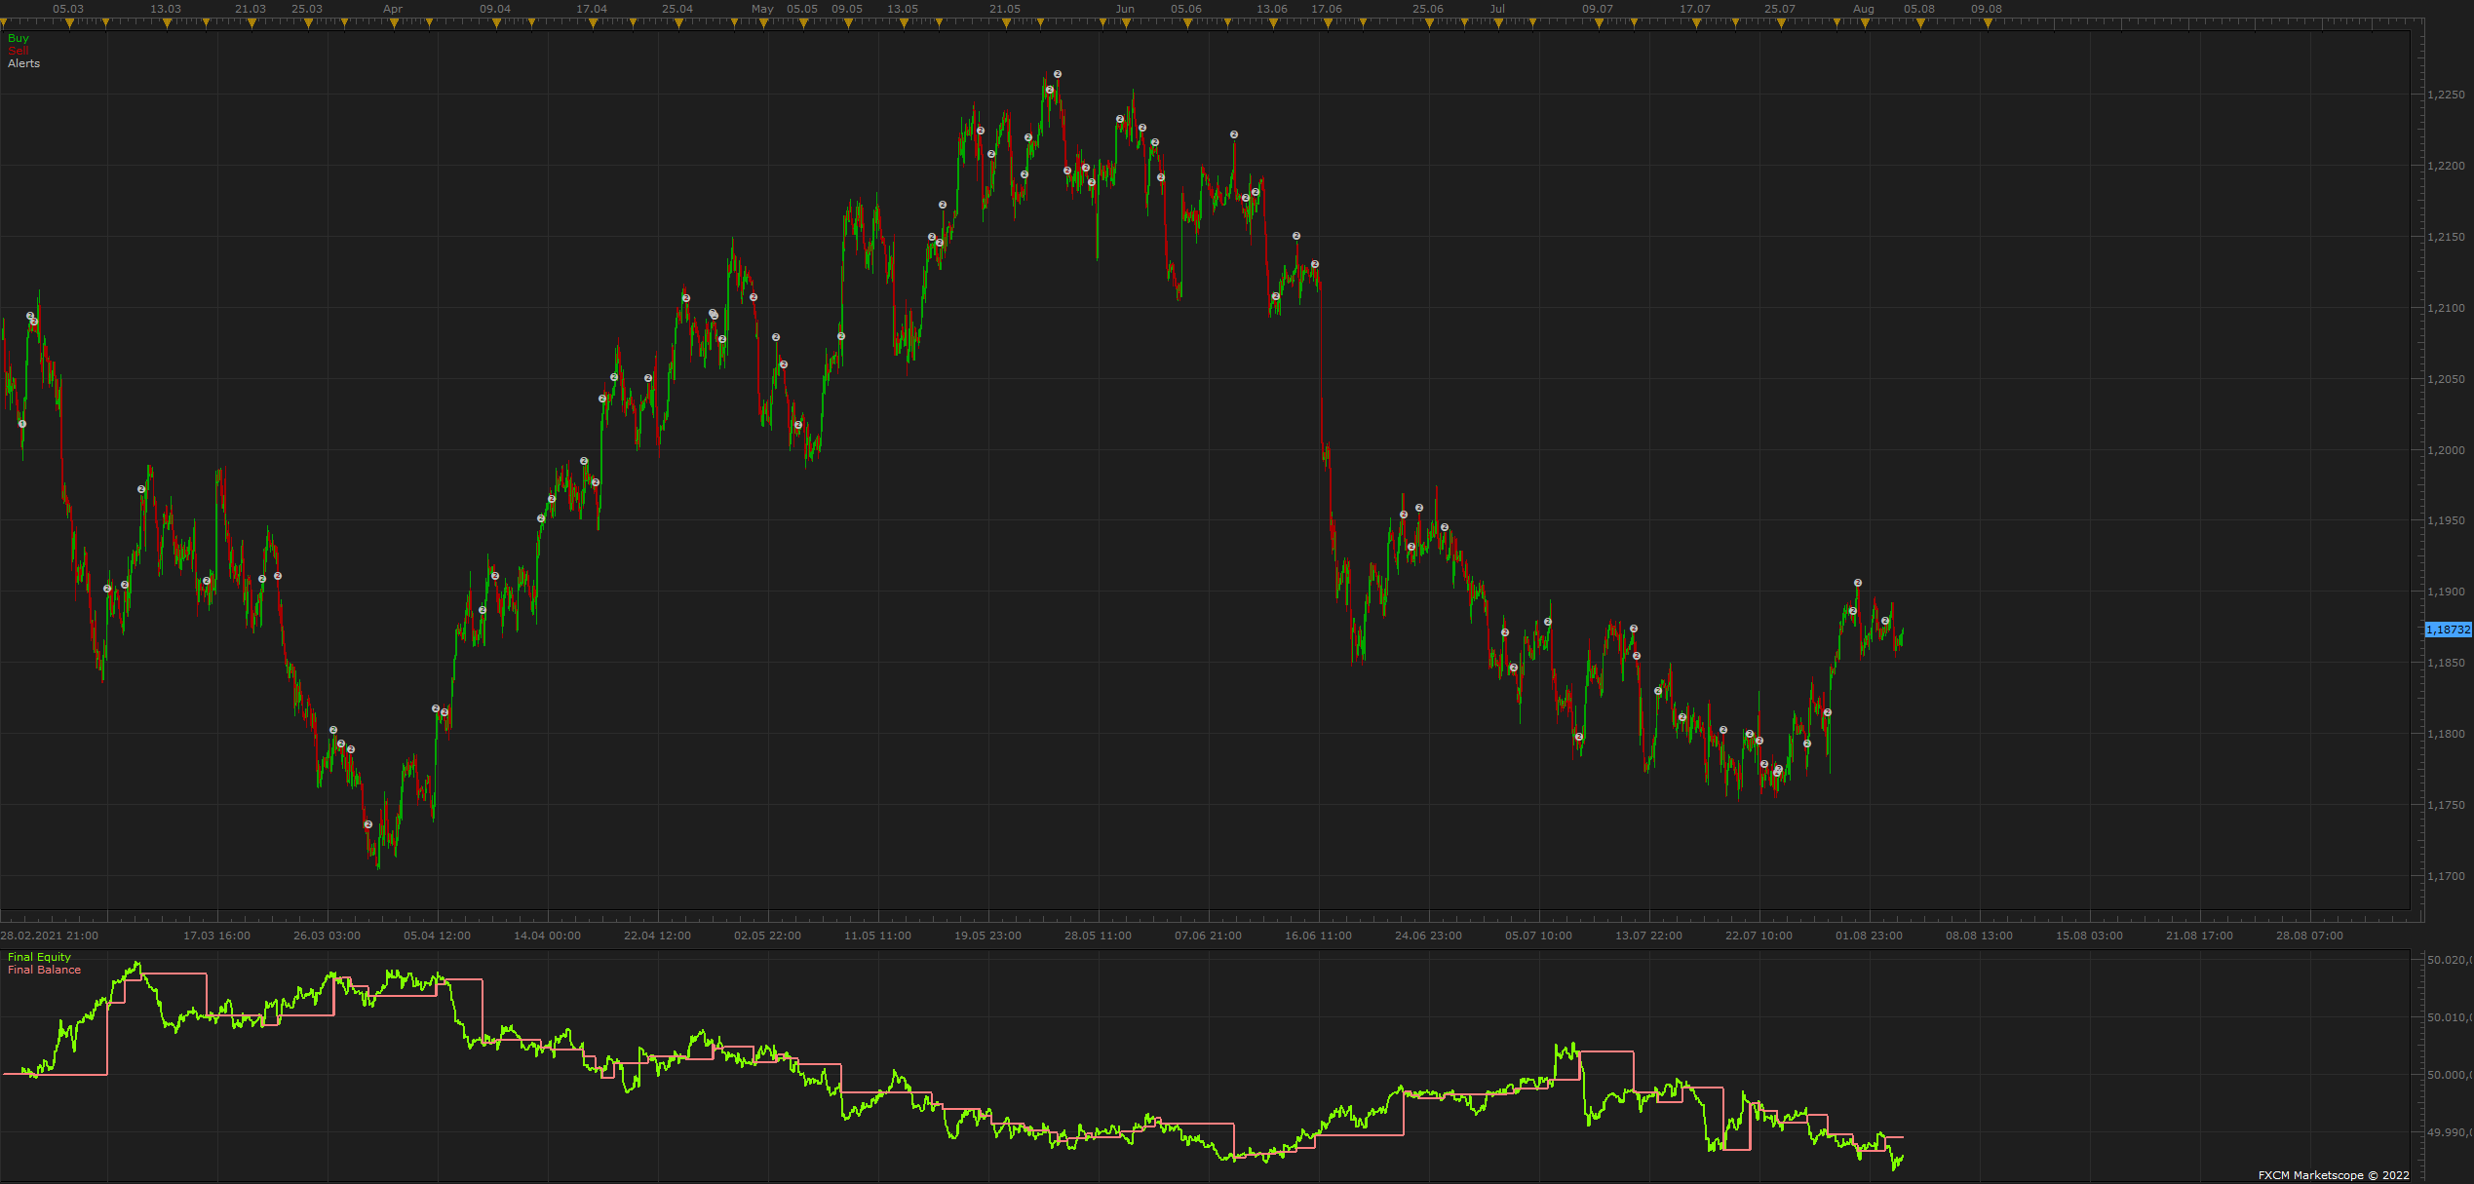Click the yellow marker under 17.07
The image size is (2474, 1184).
[x=1696, y=23]
